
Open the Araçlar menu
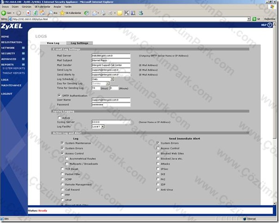click(57, 7)
